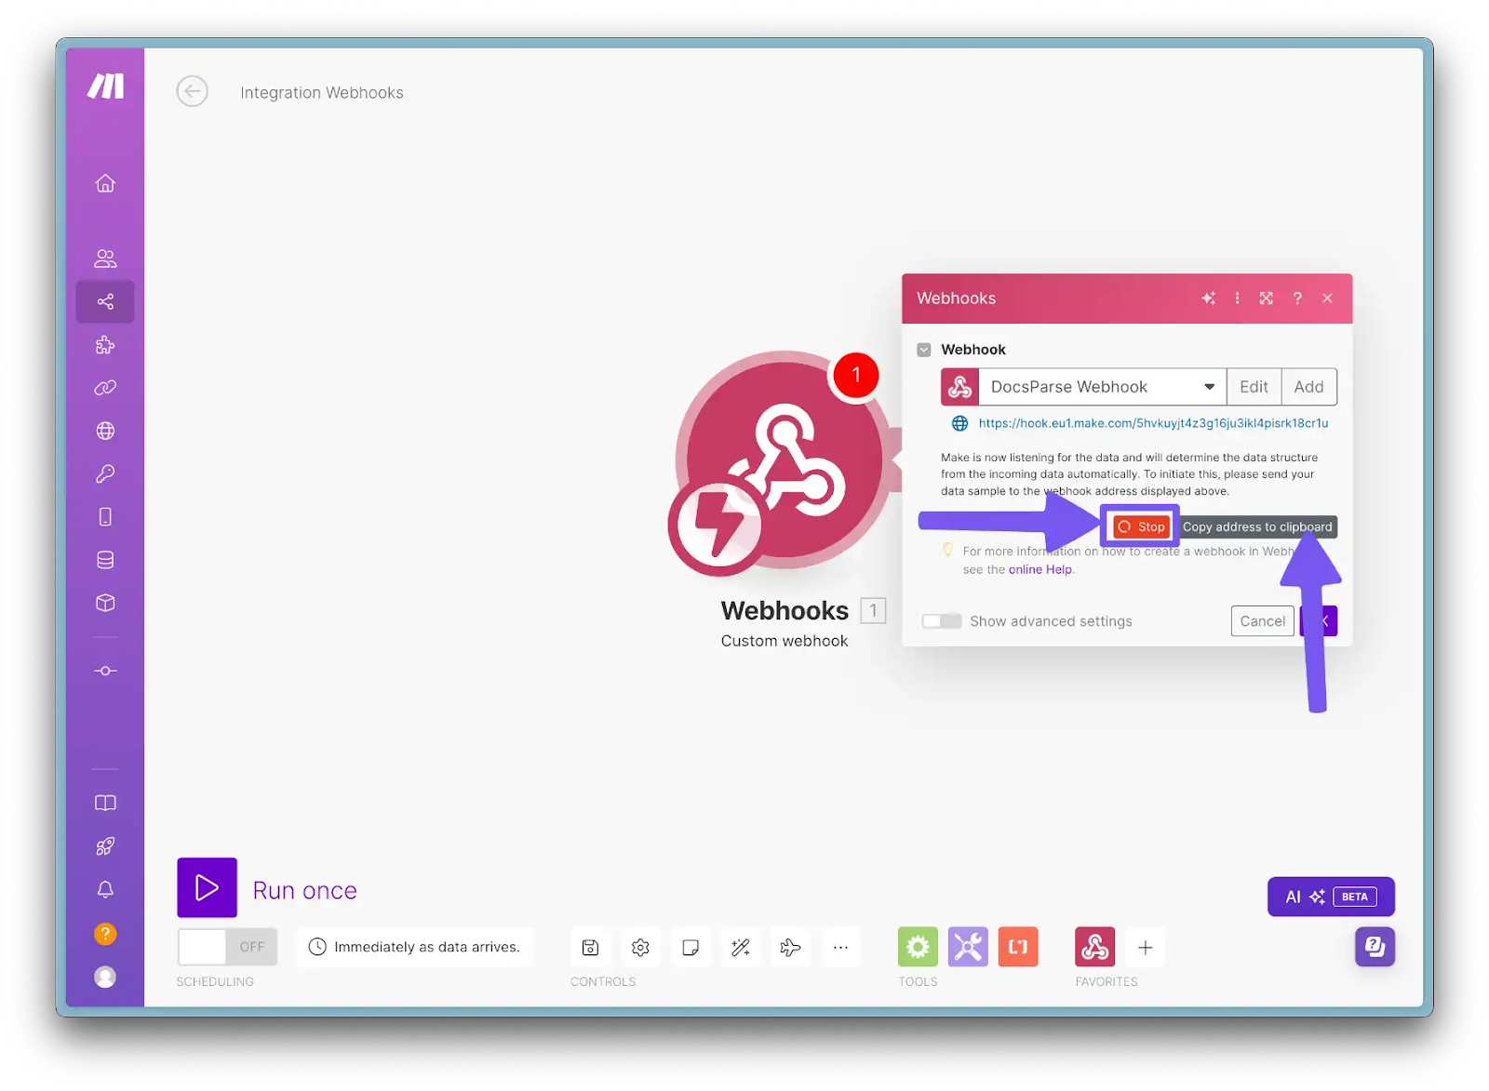Add a favorite with the plus button
Viewport: 1489px width, 1091px height.
pos(1145,947)
